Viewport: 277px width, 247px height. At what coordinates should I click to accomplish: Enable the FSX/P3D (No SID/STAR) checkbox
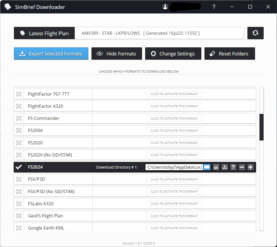point(19,192)
